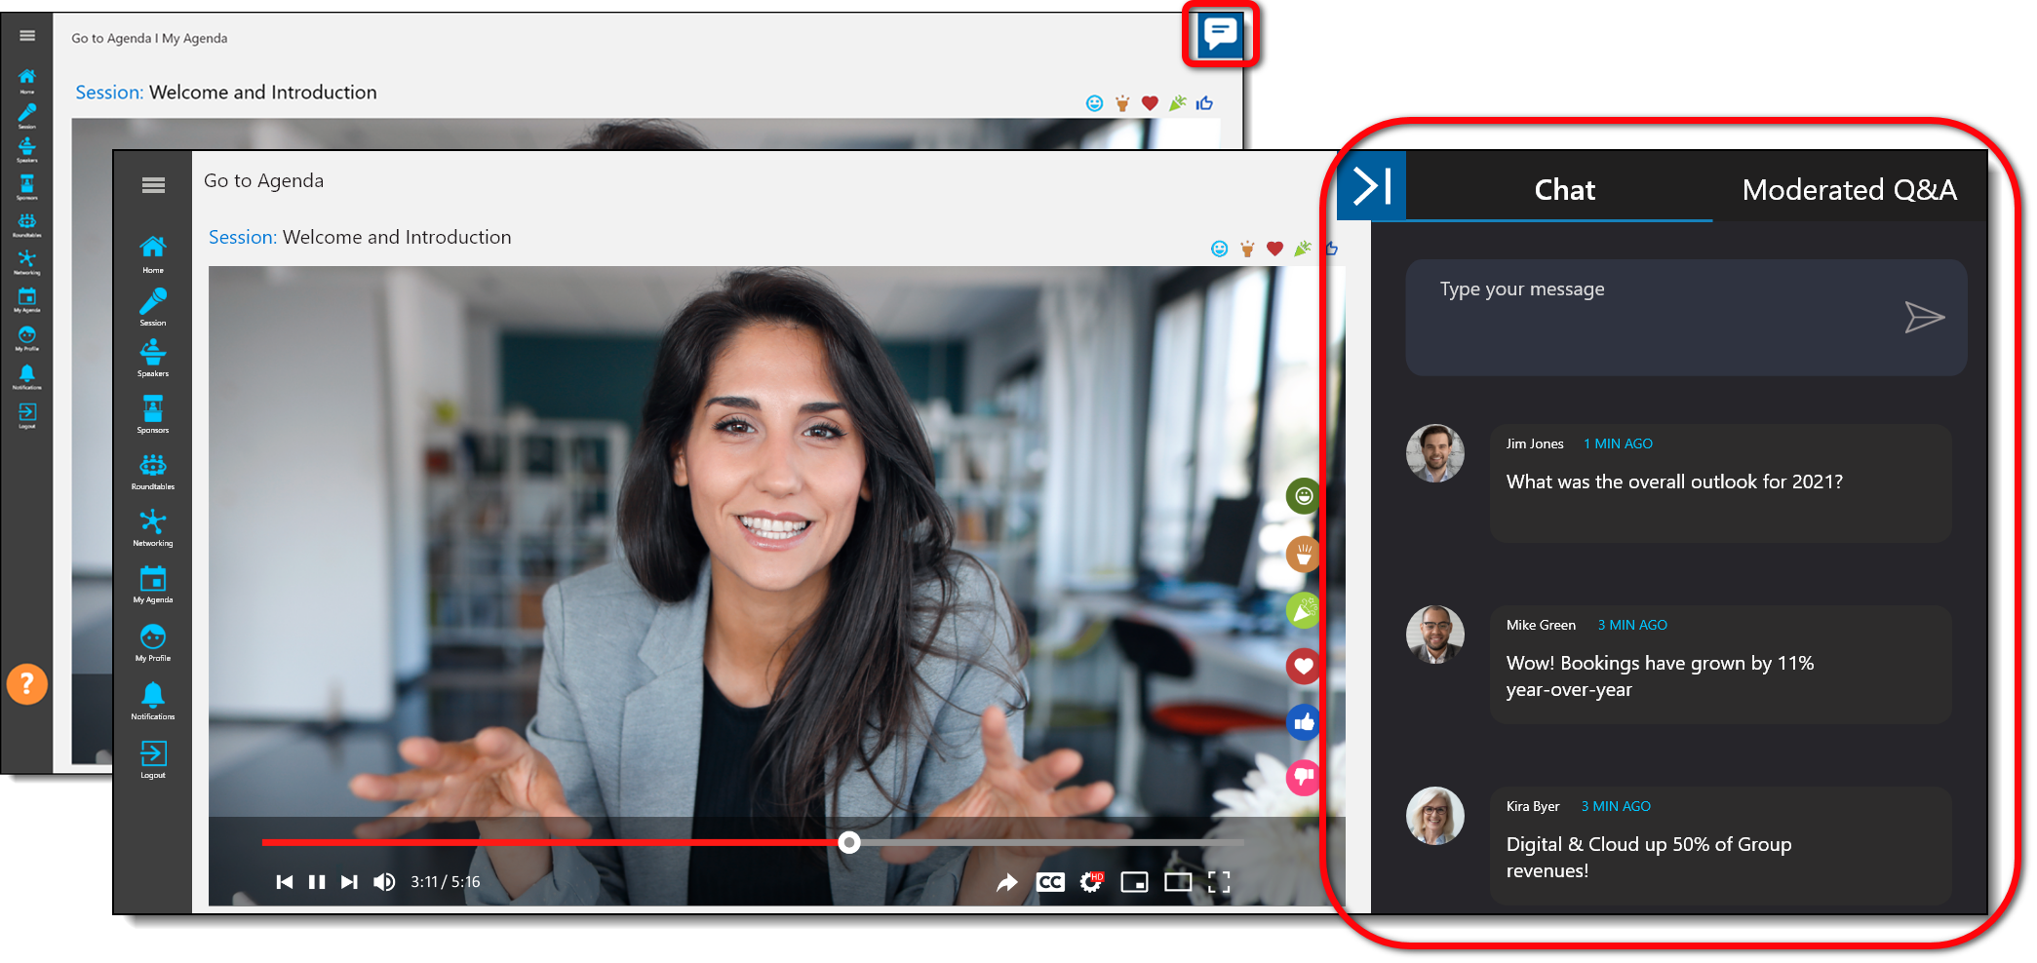Open the chat panel speech bubble icon
Viewport: 2037px width, 963px height.
click(x=1220, y=35)
